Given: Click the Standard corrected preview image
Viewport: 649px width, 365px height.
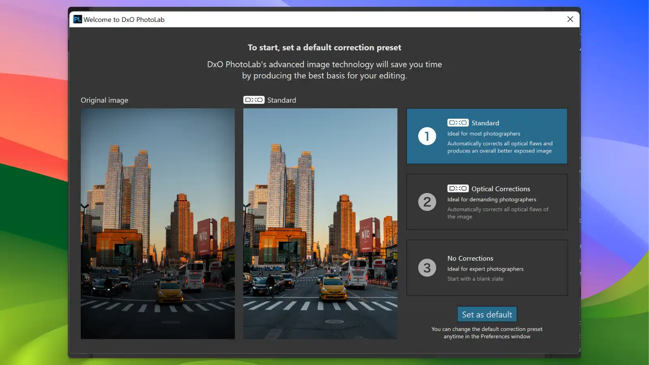Looking at the screenshot, I should pos(320,223).
